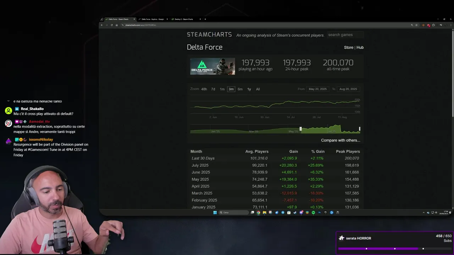Image resolution: width=454 pixels, height=255 pixels.
Task: Click the +25.69% gain for July 2025
Action: (x=316, y=165)
